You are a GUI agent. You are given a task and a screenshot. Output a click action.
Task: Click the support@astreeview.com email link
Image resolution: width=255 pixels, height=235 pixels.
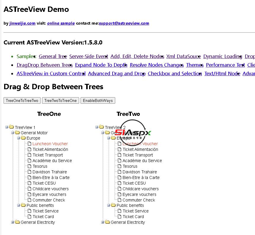click(124, 23)
